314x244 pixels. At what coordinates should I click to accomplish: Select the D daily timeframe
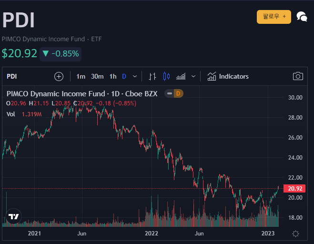click(124, 76)
